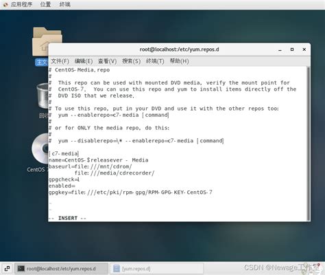The height and width of the screenshot is (275, 325).
Task: Click the terminal vertical scrollbar
Action: pos(309,144)
